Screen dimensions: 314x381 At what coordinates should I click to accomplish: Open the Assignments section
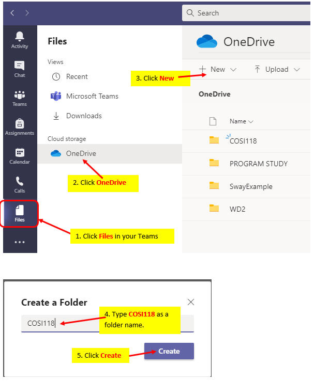tap(20, 127)
